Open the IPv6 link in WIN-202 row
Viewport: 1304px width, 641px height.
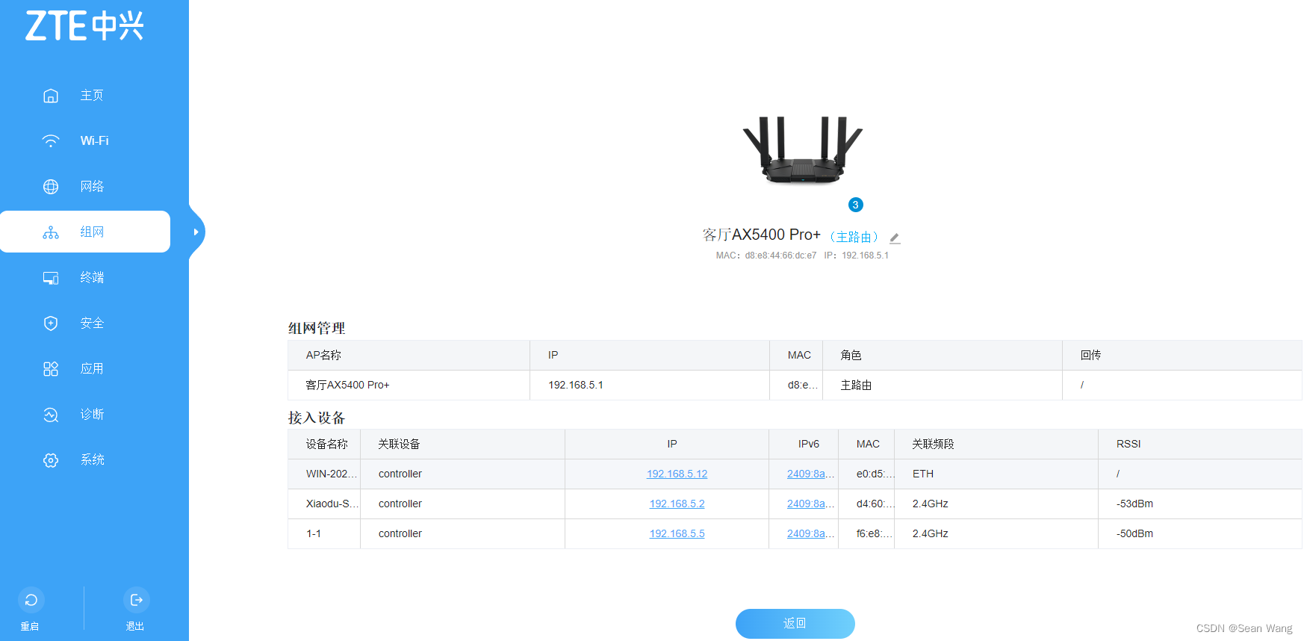[x=810, y=474]
